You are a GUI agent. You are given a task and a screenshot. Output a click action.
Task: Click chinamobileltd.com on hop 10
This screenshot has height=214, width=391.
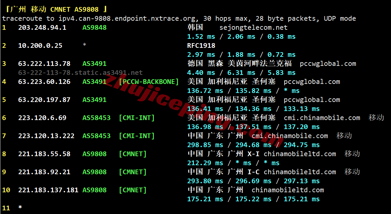tap(288, 190)
